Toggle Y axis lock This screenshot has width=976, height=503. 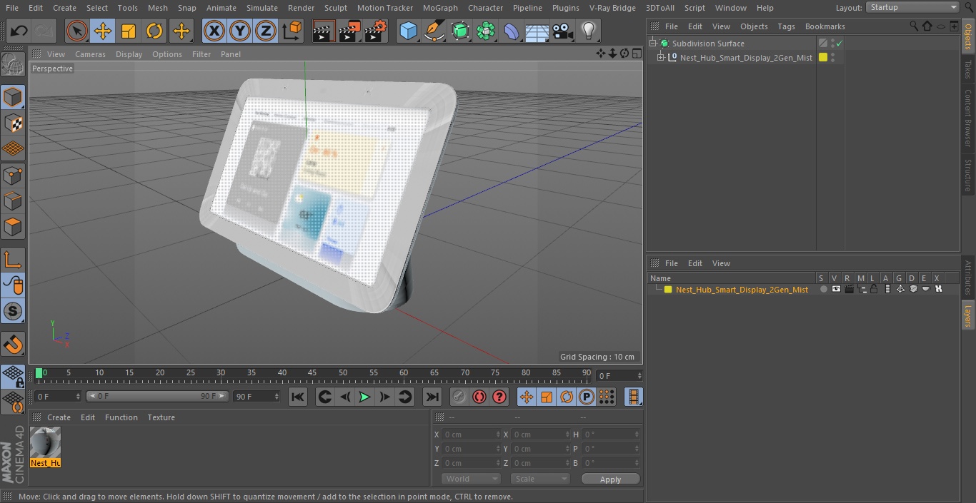coord(240,31)
